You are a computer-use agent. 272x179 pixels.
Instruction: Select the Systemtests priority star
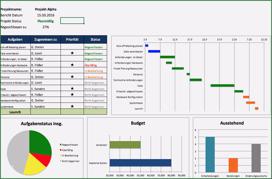pos(72,106)
